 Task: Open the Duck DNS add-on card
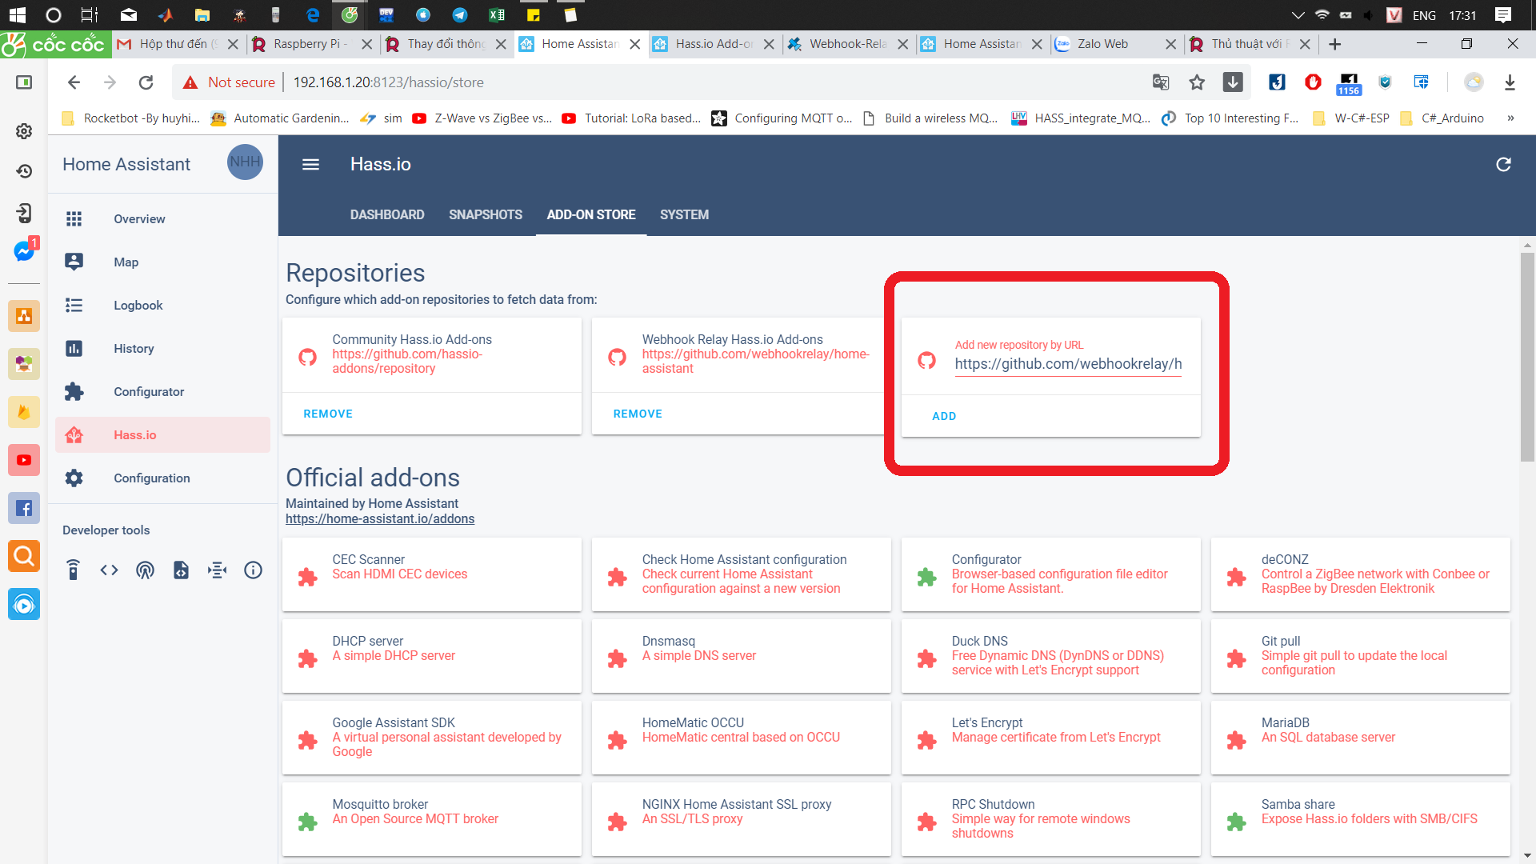(1051, 656)
